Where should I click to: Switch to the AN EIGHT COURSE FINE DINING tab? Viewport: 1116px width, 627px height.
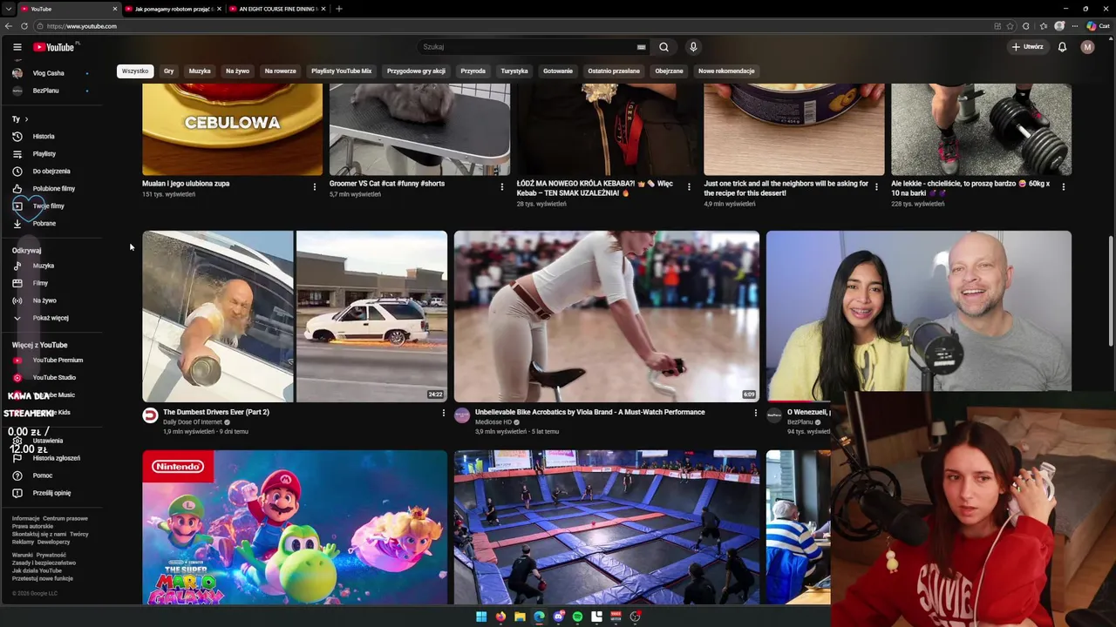pos(277,9)
